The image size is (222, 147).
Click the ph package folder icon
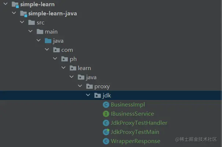tap(65, 59)
